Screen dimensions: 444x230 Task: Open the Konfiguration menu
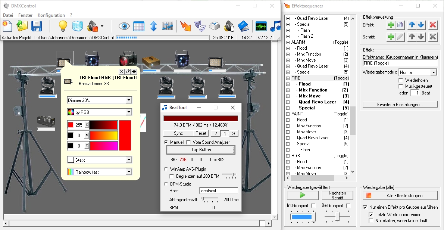(51, 15)
